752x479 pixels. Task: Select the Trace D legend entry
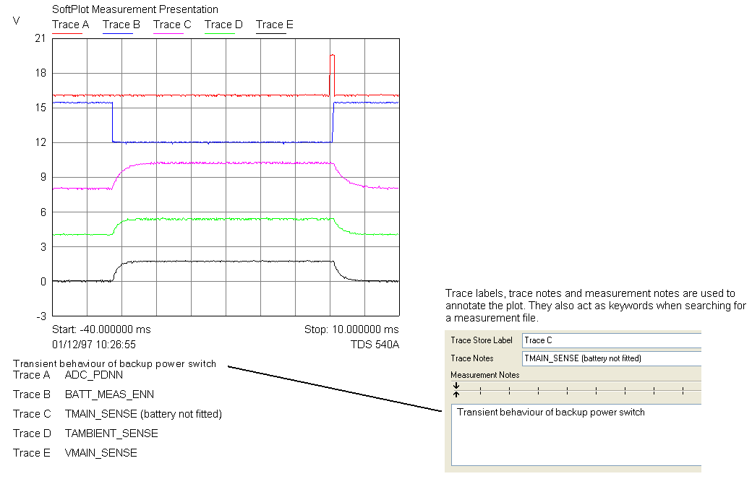(x=223, y=24)
